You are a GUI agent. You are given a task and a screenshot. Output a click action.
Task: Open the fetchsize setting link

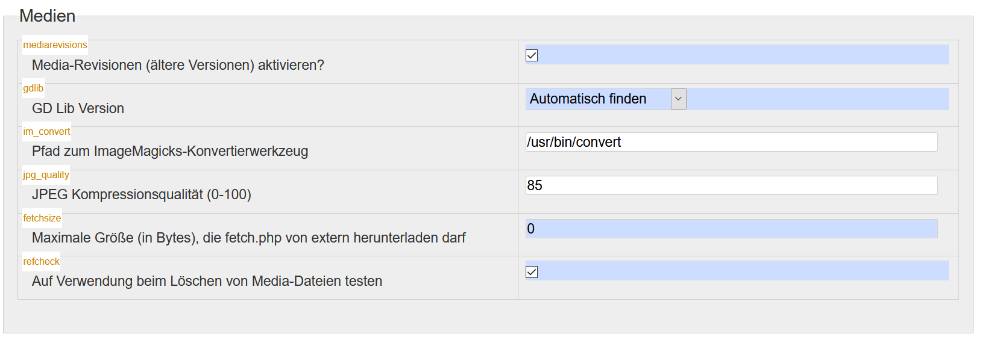coord(42,218)
